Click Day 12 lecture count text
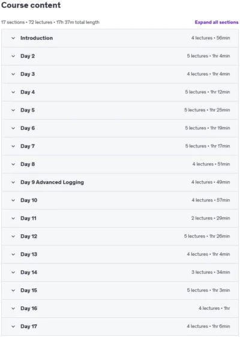Image resolution: width=240 pixels, height=337 pixels. point(194,236)
